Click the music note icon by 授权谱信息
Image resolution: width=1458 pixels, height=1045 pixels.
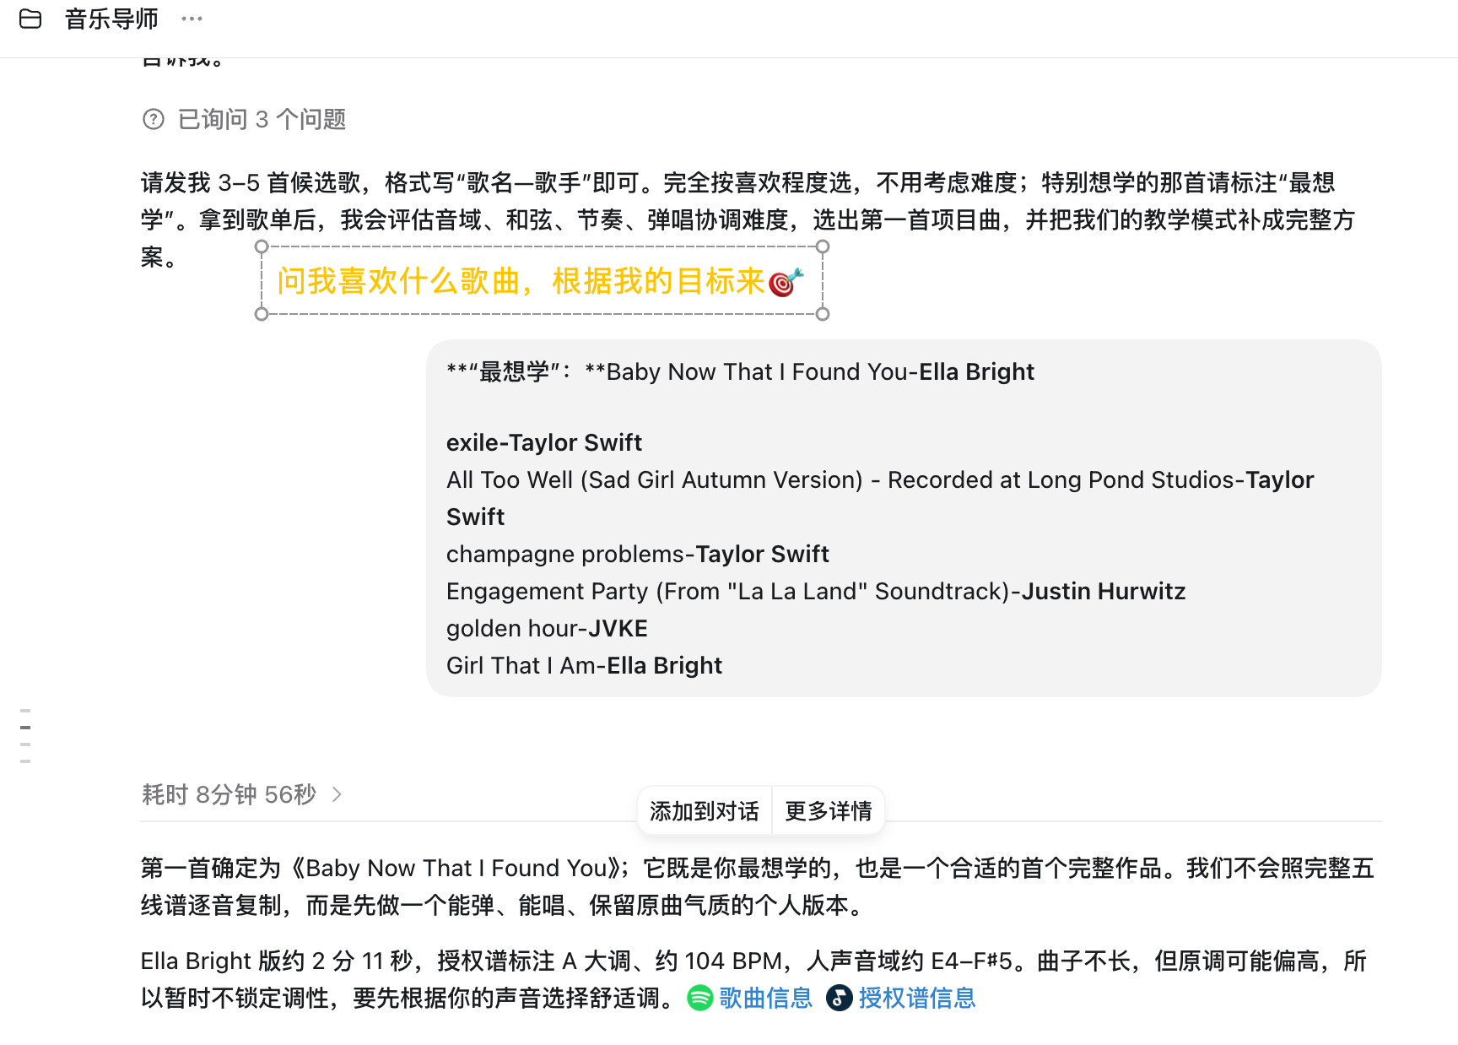point(840,998)
